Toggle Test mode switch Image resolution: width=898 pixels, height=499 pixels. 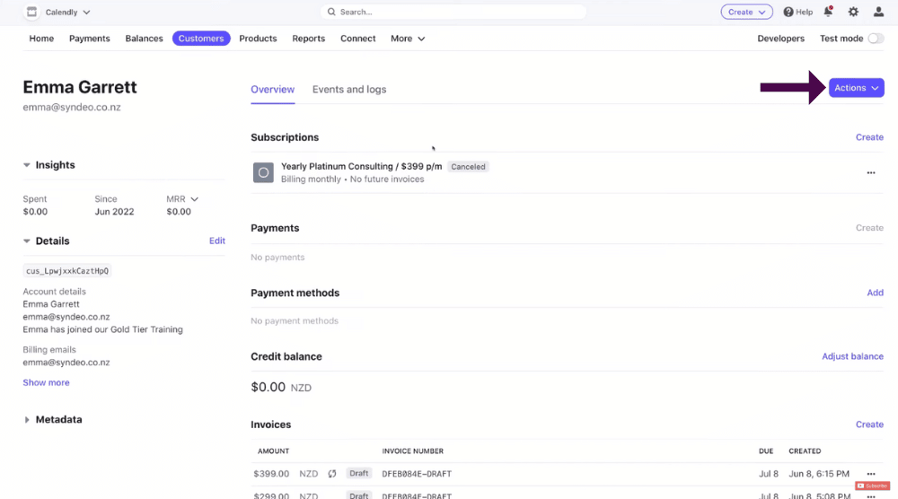876,39
